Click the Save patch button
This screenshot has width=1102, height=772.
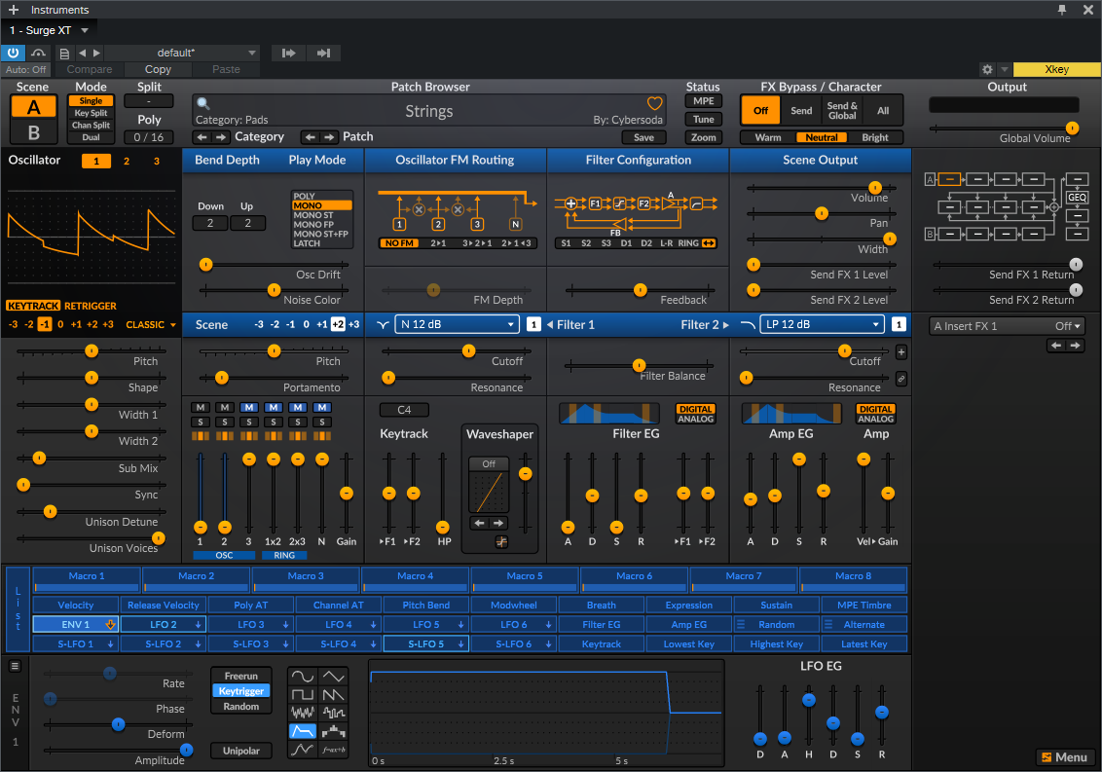[x=643, y=137]
